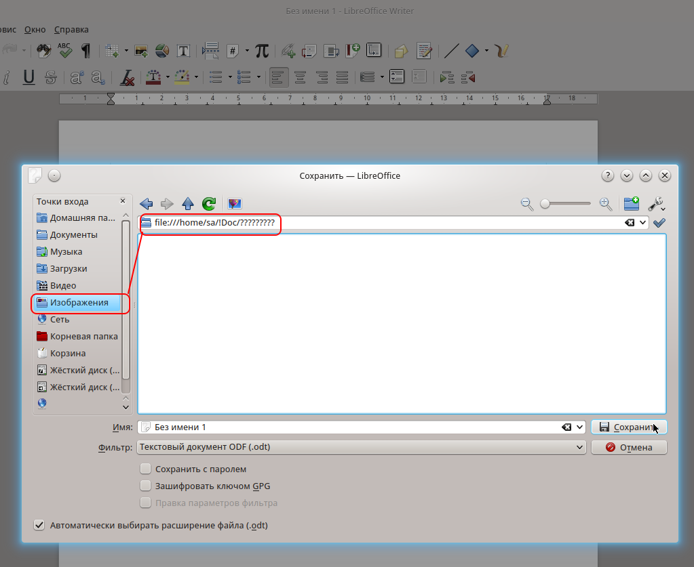This screenshot has height=567, width=694.
Task: Enable Сохранить с паролем checkbox
Action: (145, 469)
